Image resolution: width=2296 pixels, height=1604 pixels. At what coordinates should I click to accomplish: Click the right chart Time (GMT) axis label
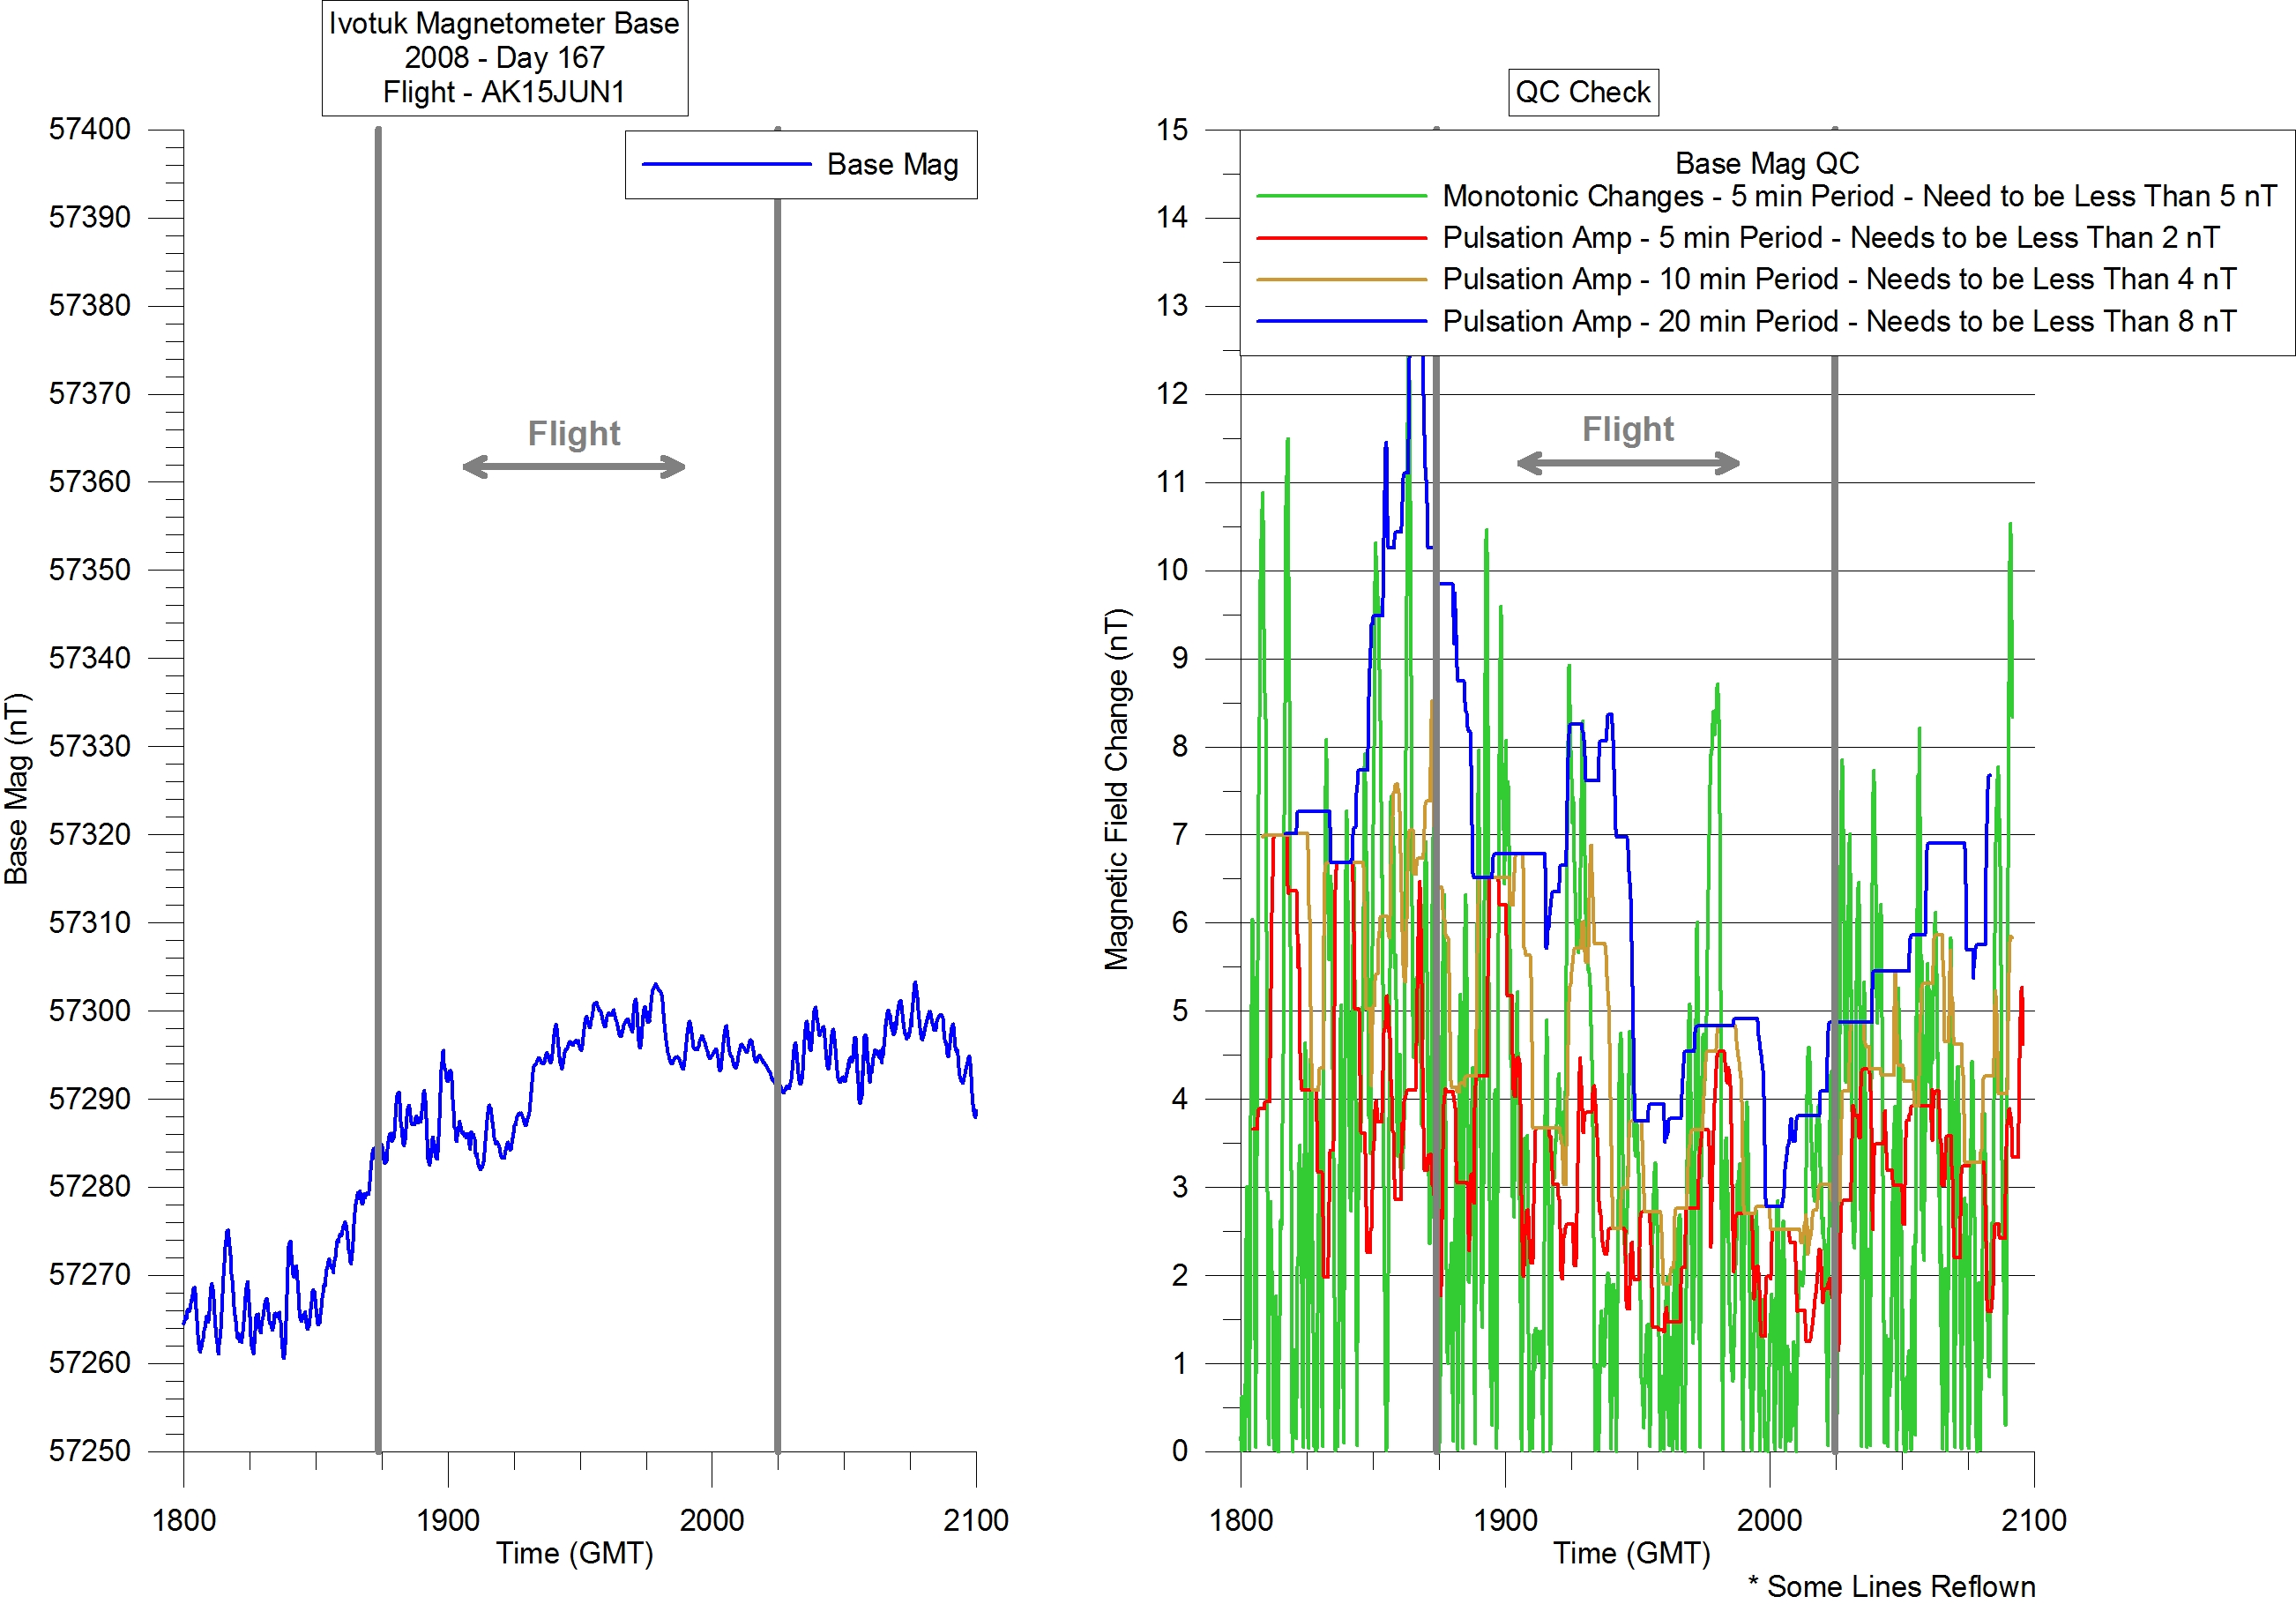(x=1631, y=1553)
